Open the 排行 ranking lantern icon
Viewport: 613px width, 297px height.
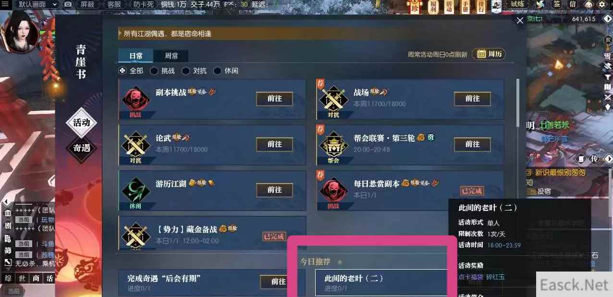tap(481, 7)
